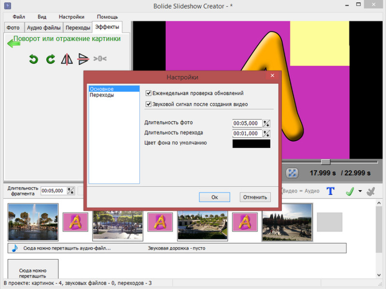
Task: Open default background color black swatch
Action: (251, 144)
